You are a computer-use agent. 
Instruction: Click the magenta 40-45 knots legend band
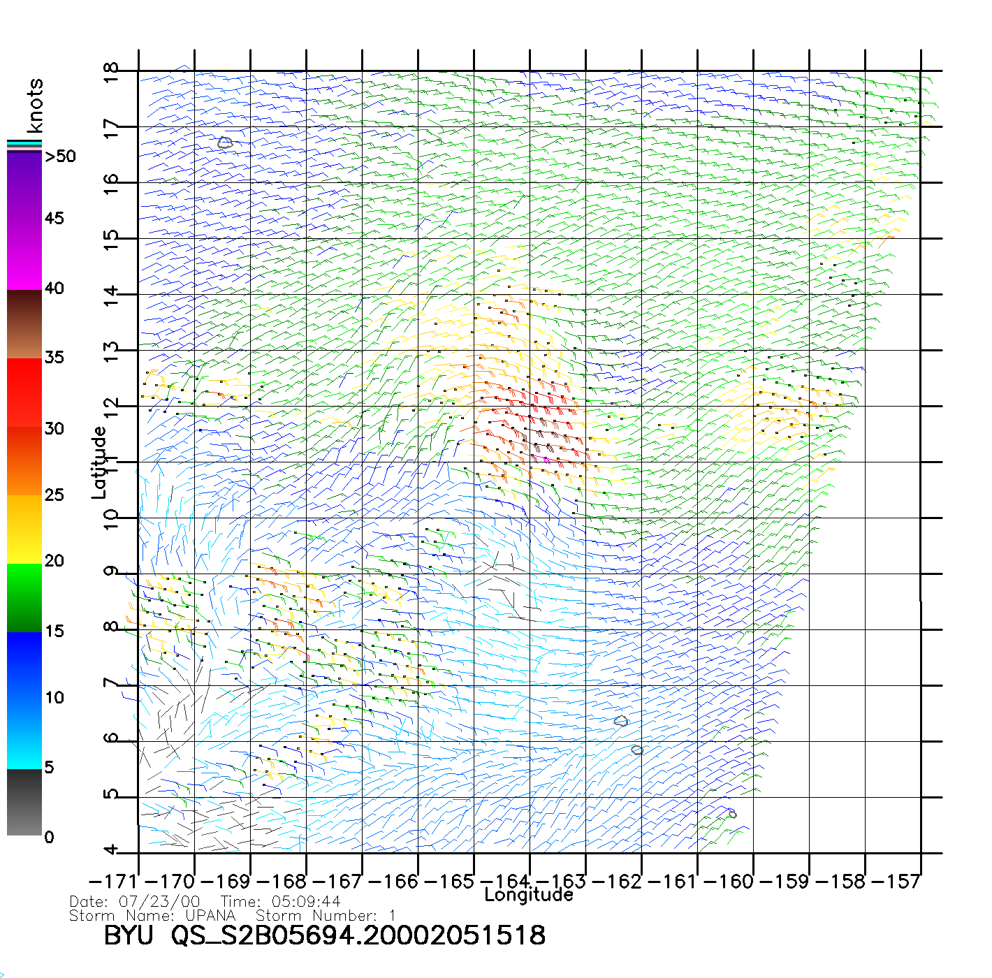(x=24, y=255)
